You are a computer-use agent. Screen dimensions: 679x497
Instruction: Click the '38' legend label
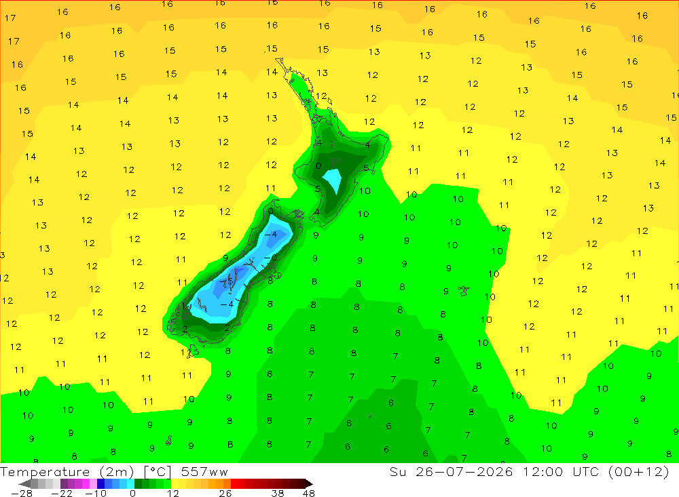(x=278, y=494)
